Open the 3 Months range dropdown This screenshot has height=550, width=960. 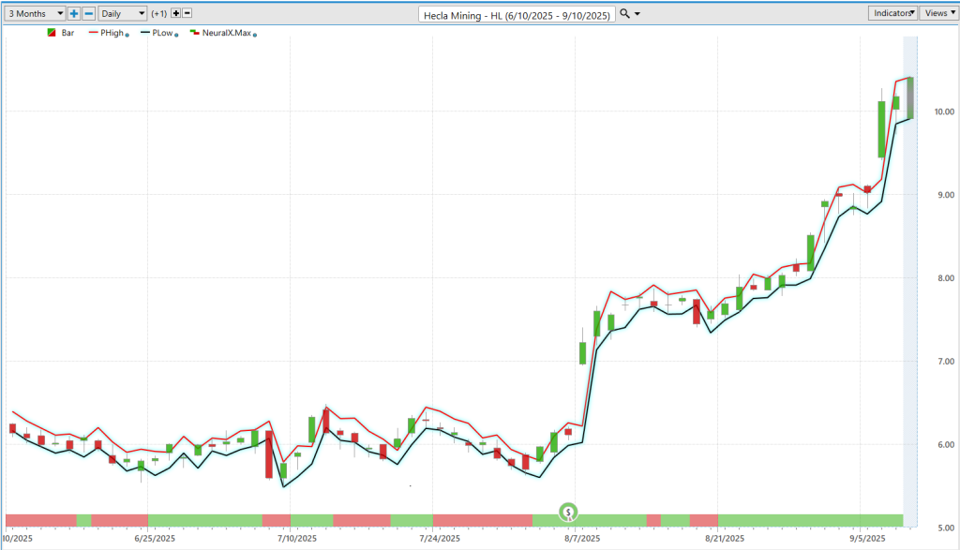[x=35, y=13]
